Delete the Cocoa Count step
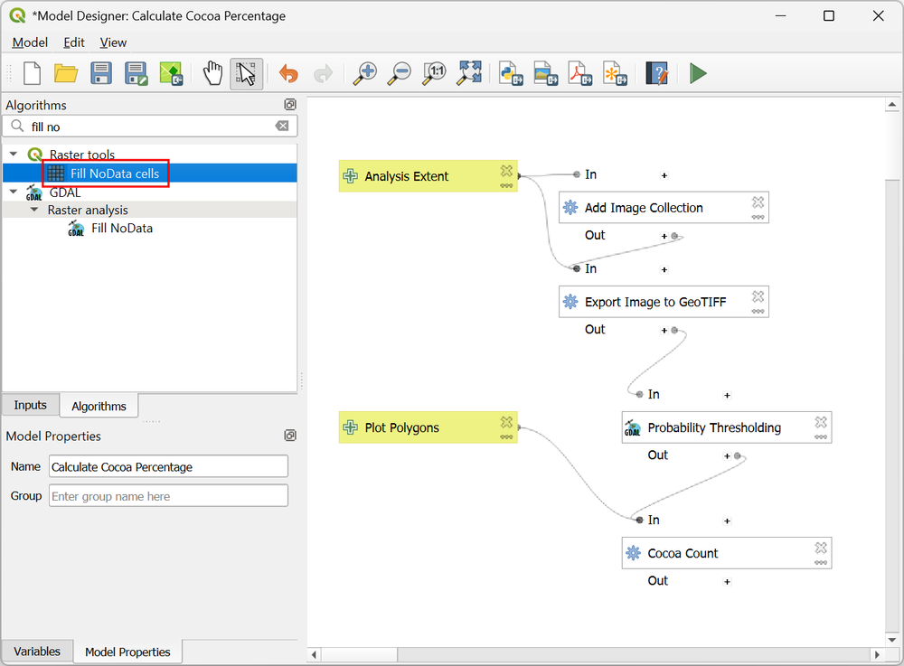The image size is (904, 666). pyautogui.click(x=821, y=548)
